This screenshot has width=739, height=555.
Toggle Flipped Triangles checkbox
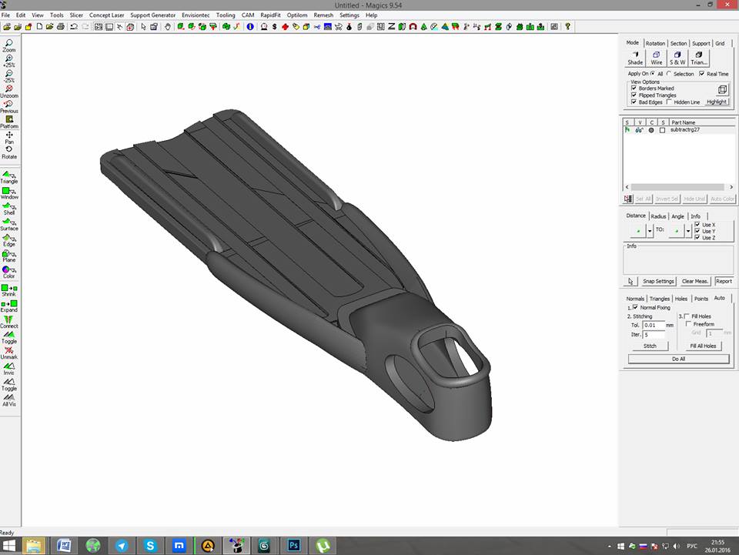point(634,95)
